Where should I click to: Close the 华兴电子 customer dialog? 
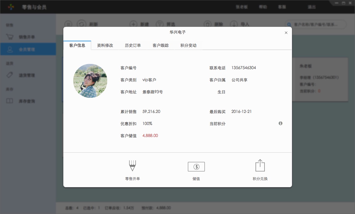click(286, 33)
